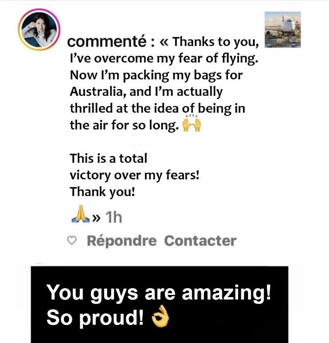This screenshot has height=343, width=329.
Task: Click the word "Australia" in the comment
Action: (97, 92)
